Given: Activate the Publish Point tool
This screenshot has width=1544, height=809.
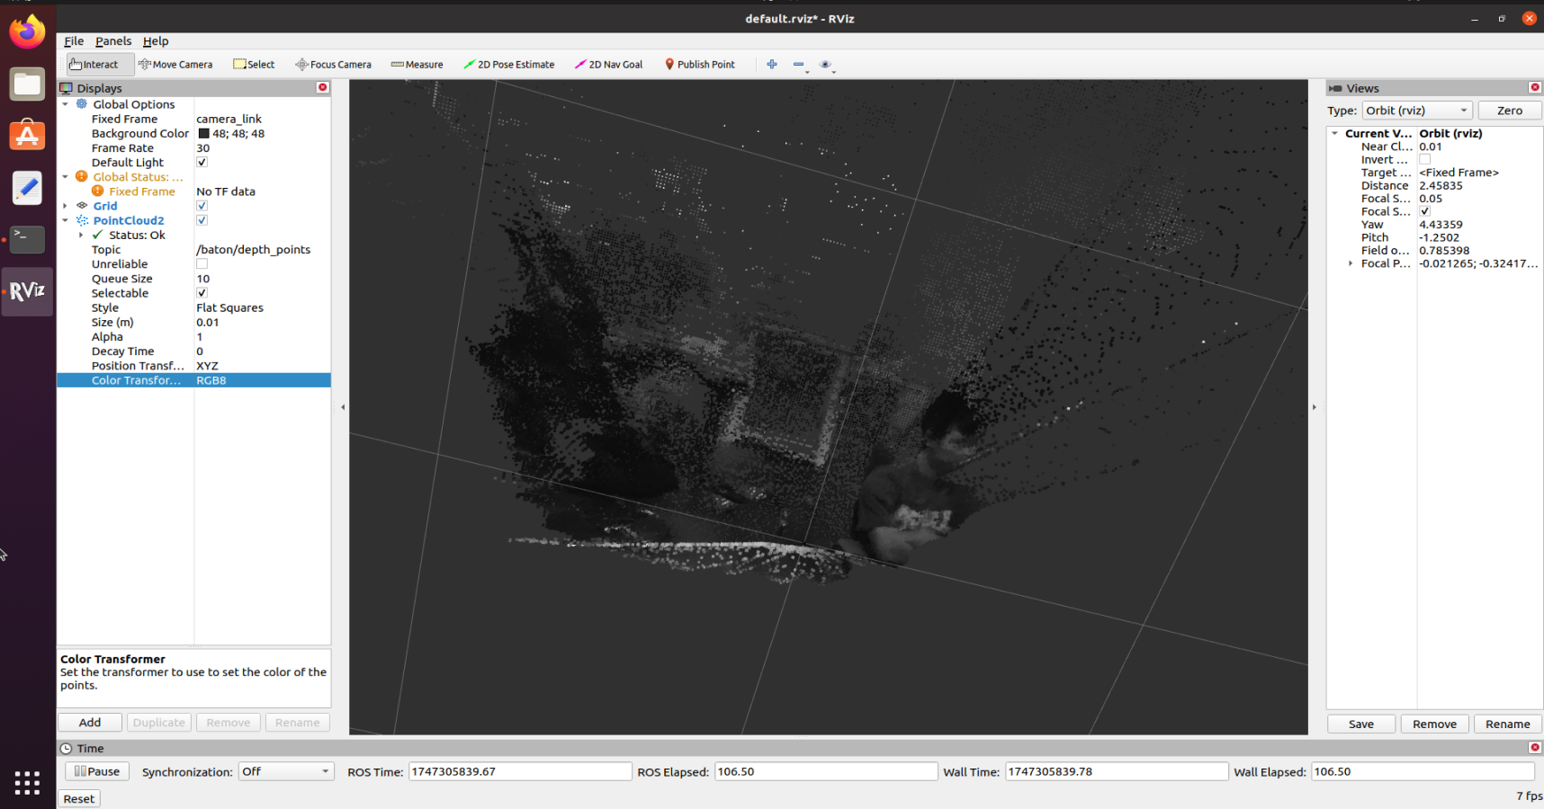Looking at the screenshot, I should tap(700, 64).
